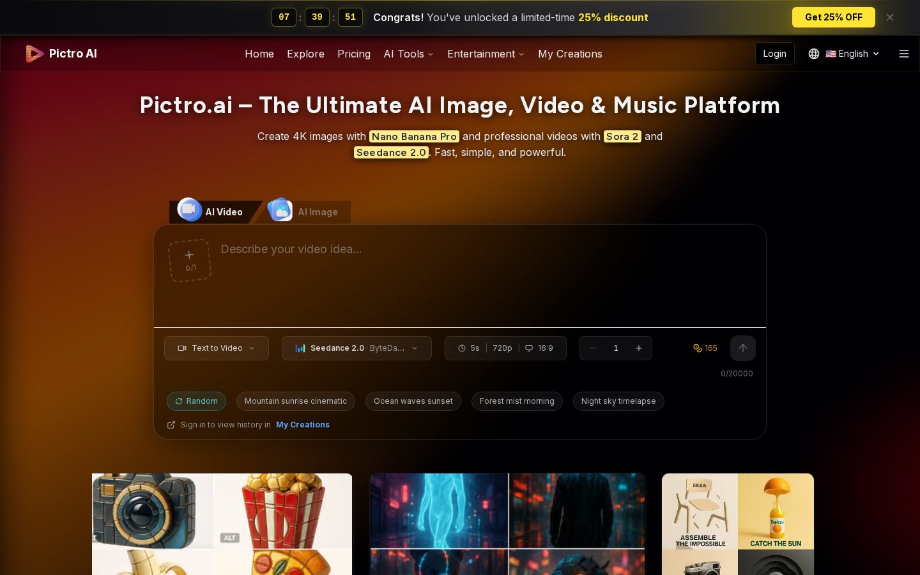This screenshot has height=575, width=920.
Task: Open the IKEA Assemble the Impossible thumbnail
Action: (x=700, y=511)
